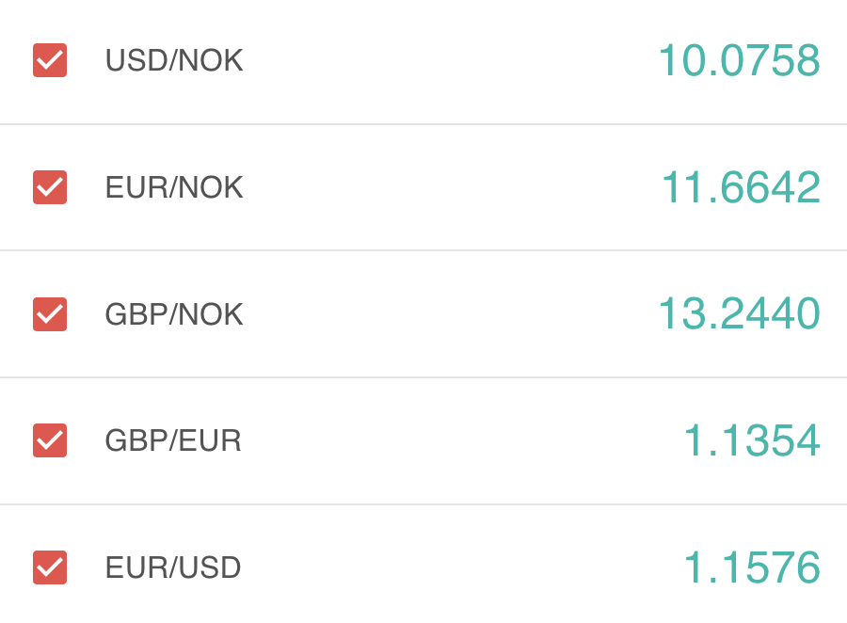Click the GBP/EUR row's blank middle space
847x623 pixels.
coord(442,440)
